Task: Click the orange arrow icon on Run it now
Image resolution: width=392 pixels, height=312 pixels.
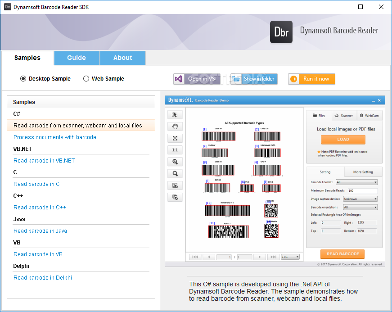Action: (294, 79)
